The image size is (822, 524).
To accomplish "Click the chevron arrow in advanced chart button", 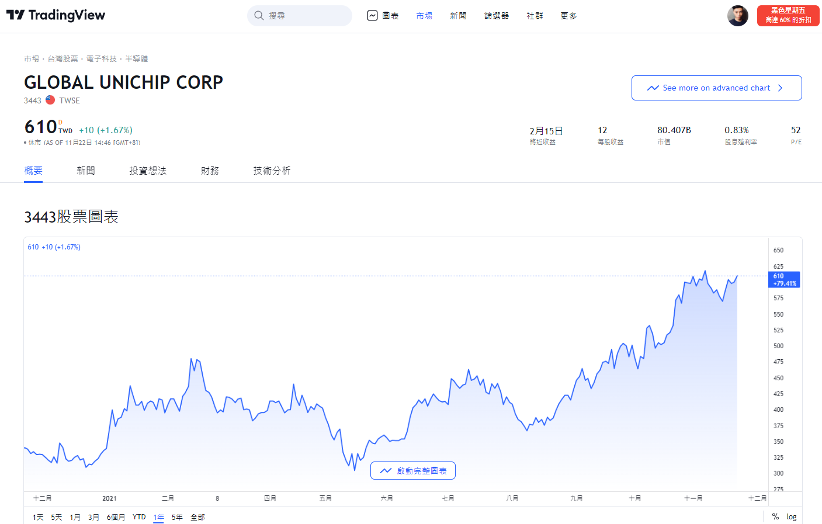I will click(x=780, y=88).
